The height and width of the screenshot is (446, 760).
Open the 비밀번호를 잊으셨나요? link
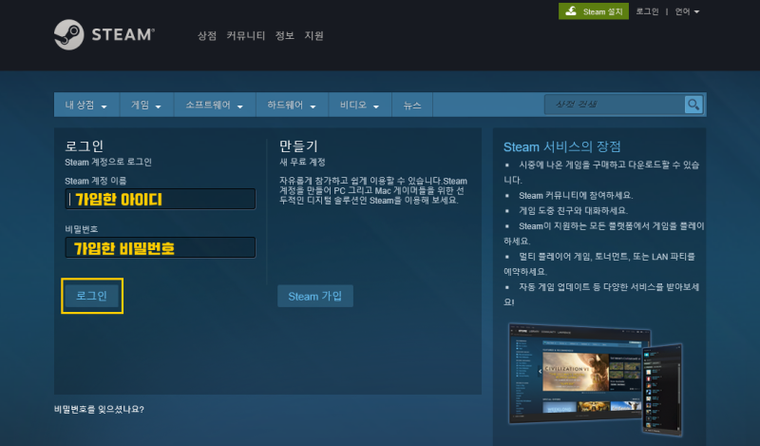coord(99,409)
